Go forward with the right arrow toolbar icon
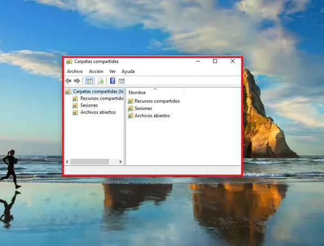 (x=77, y=81)
